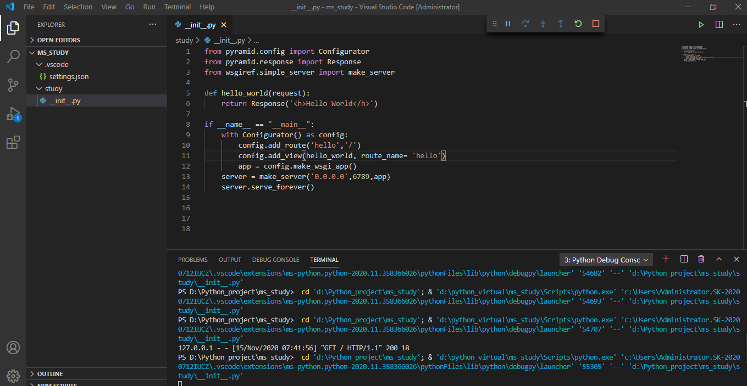Screen dimensions: 747x386
Task: Open the Run menu
Action: pyautogui.click(x=149, y=7)
